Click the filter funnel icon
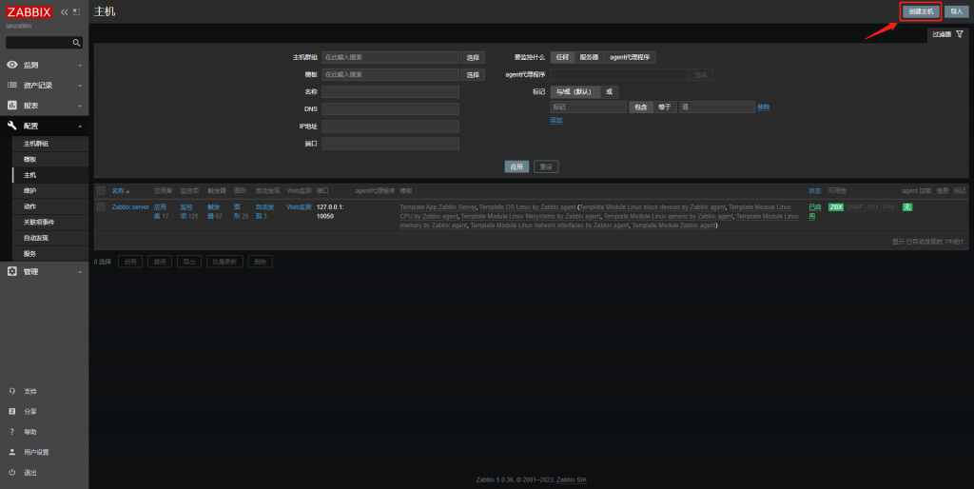The width and height of the screenshot is (974, 489). tap(960, 34)
